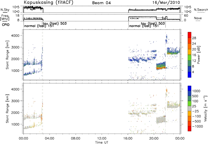
Task: Click the "N.Search" legend label
Action: [201, 10]
